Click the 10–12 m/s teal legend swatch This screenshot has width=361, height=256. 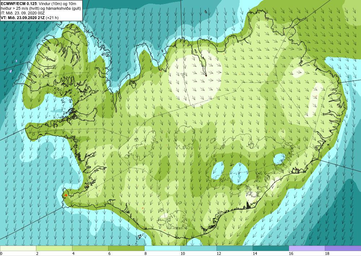click(199, 248)
